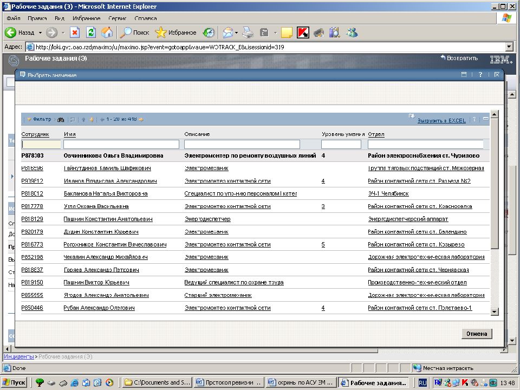Sort by the Сотрудник column header
The height and width of the screenshot is (390, 520).
(35, 134)
